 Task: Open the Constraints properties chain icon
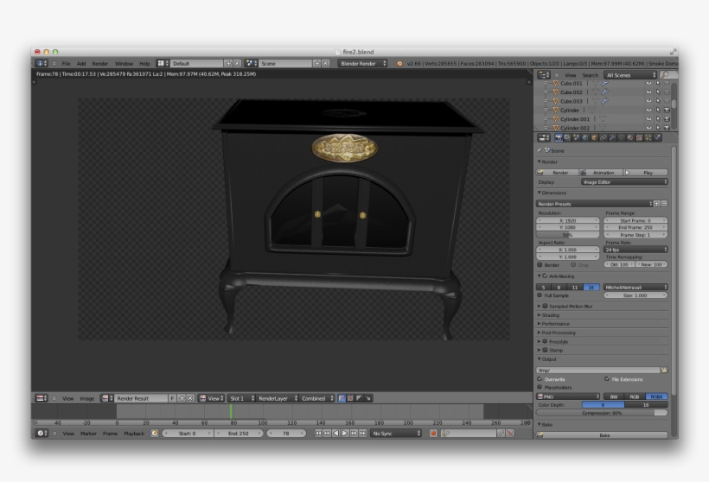[x=604, y=138]
